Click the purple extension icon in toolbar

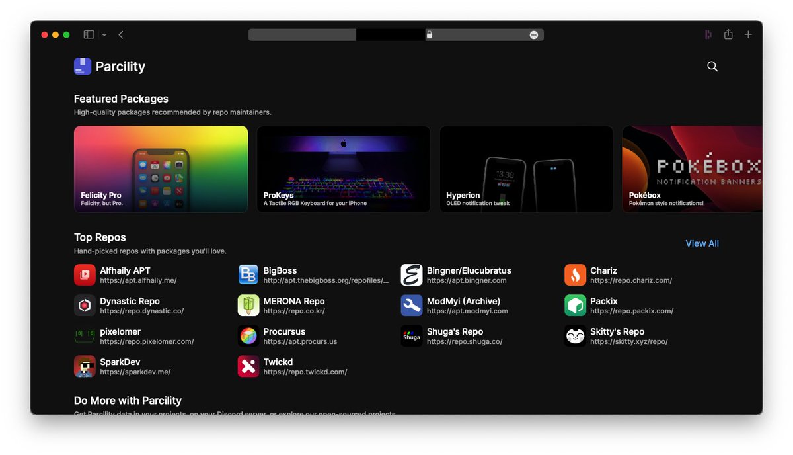(708, 34)
